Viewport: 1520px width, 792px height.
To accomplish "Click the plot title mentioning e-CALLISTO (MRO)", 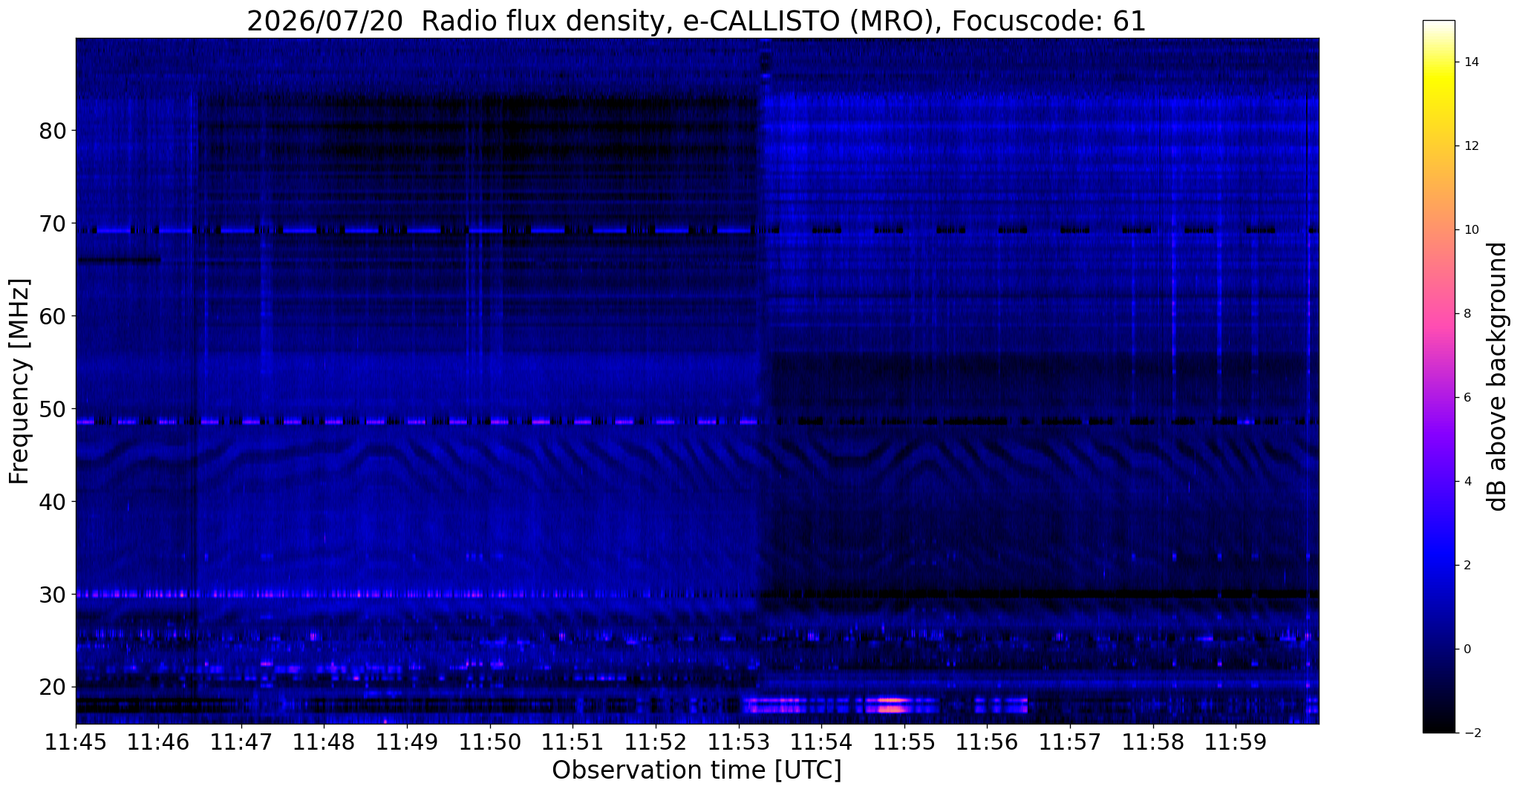I will 697,21.
